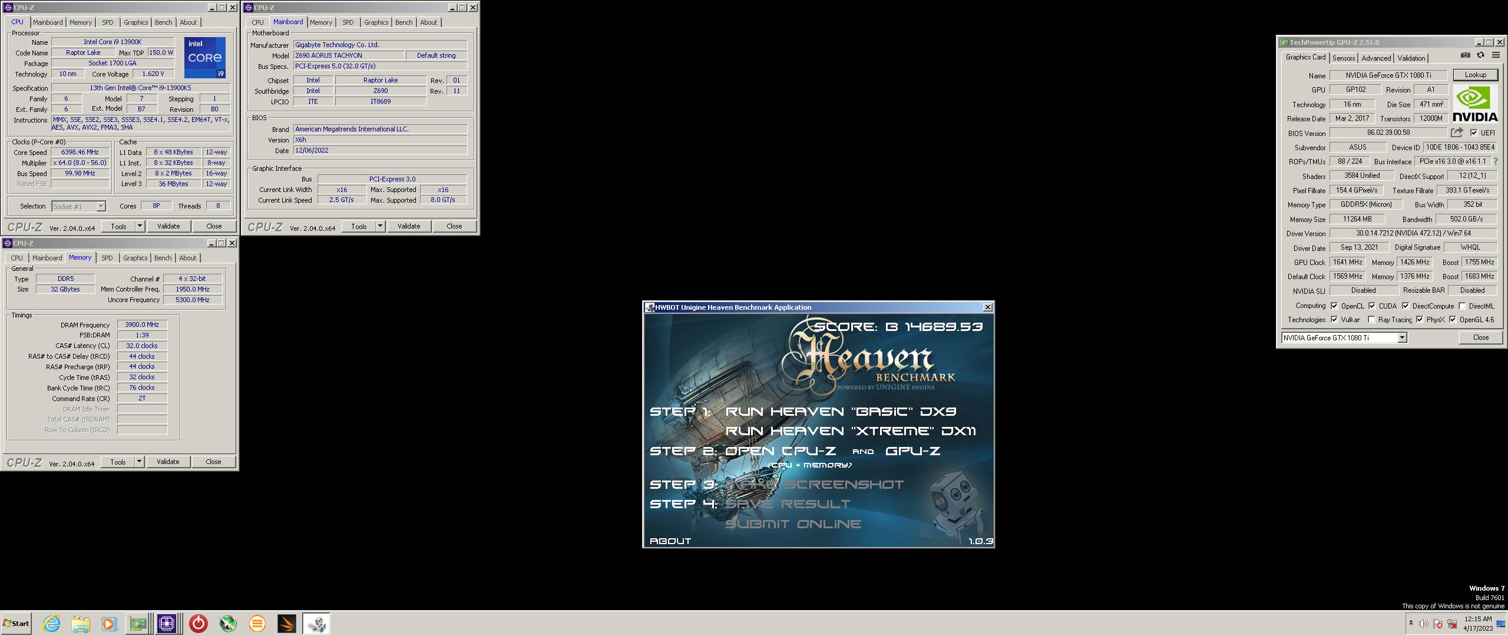Click Close in CPU-Z Mainboard window
1508x636 pixels.
pyautogui.click(x=454, y=226)
